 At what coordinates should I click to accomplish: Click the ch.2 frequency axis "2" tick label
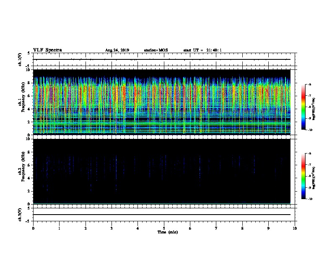click(x=29, y=191)
